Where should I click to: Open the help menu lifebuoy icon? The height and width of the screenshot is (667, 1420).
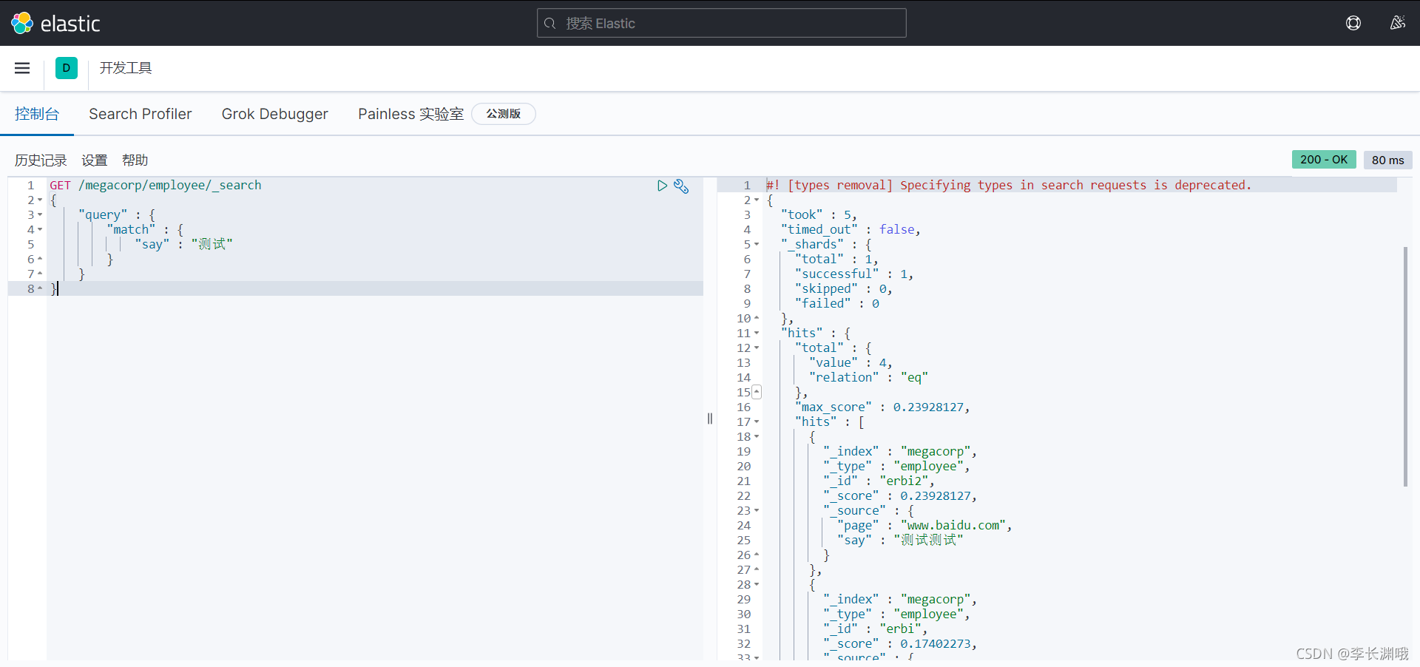[x=1353, y=23]
